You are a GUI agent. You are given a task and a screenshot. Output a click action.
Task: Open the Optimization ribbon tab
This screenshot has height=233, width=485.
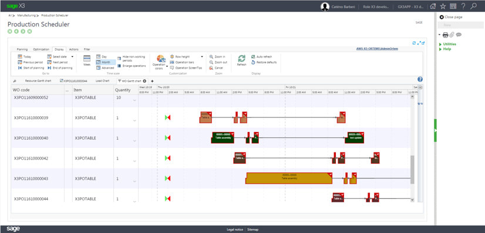(41, 49)
